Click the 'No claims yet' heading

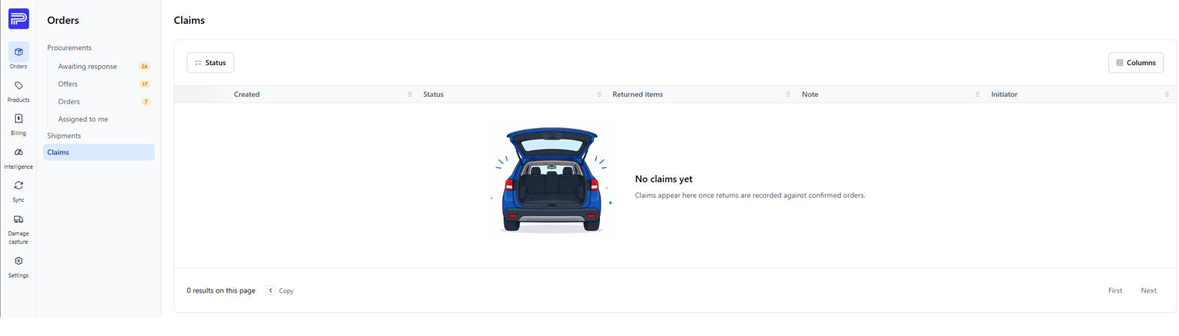click(664, 179)
